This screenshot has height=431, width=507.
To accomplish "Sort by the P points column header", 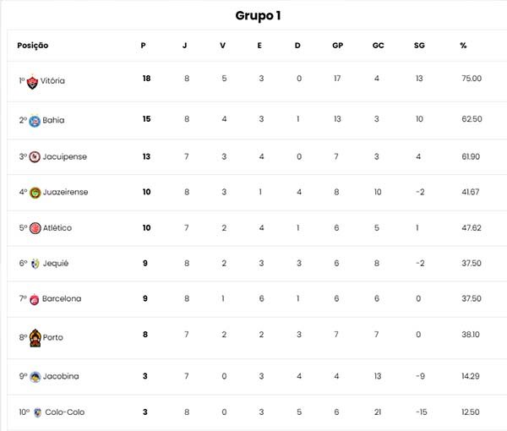I will click(144, 46).
